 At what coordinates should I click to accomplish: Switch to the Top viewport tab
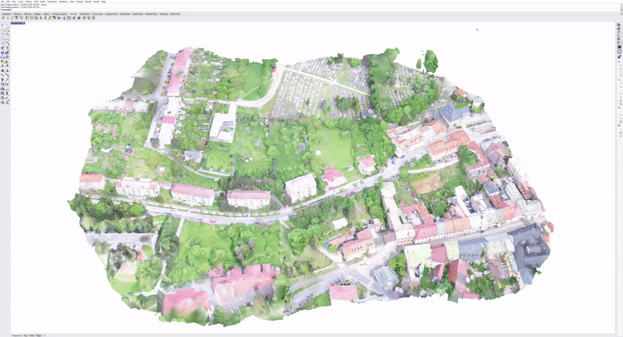(26, 335)
